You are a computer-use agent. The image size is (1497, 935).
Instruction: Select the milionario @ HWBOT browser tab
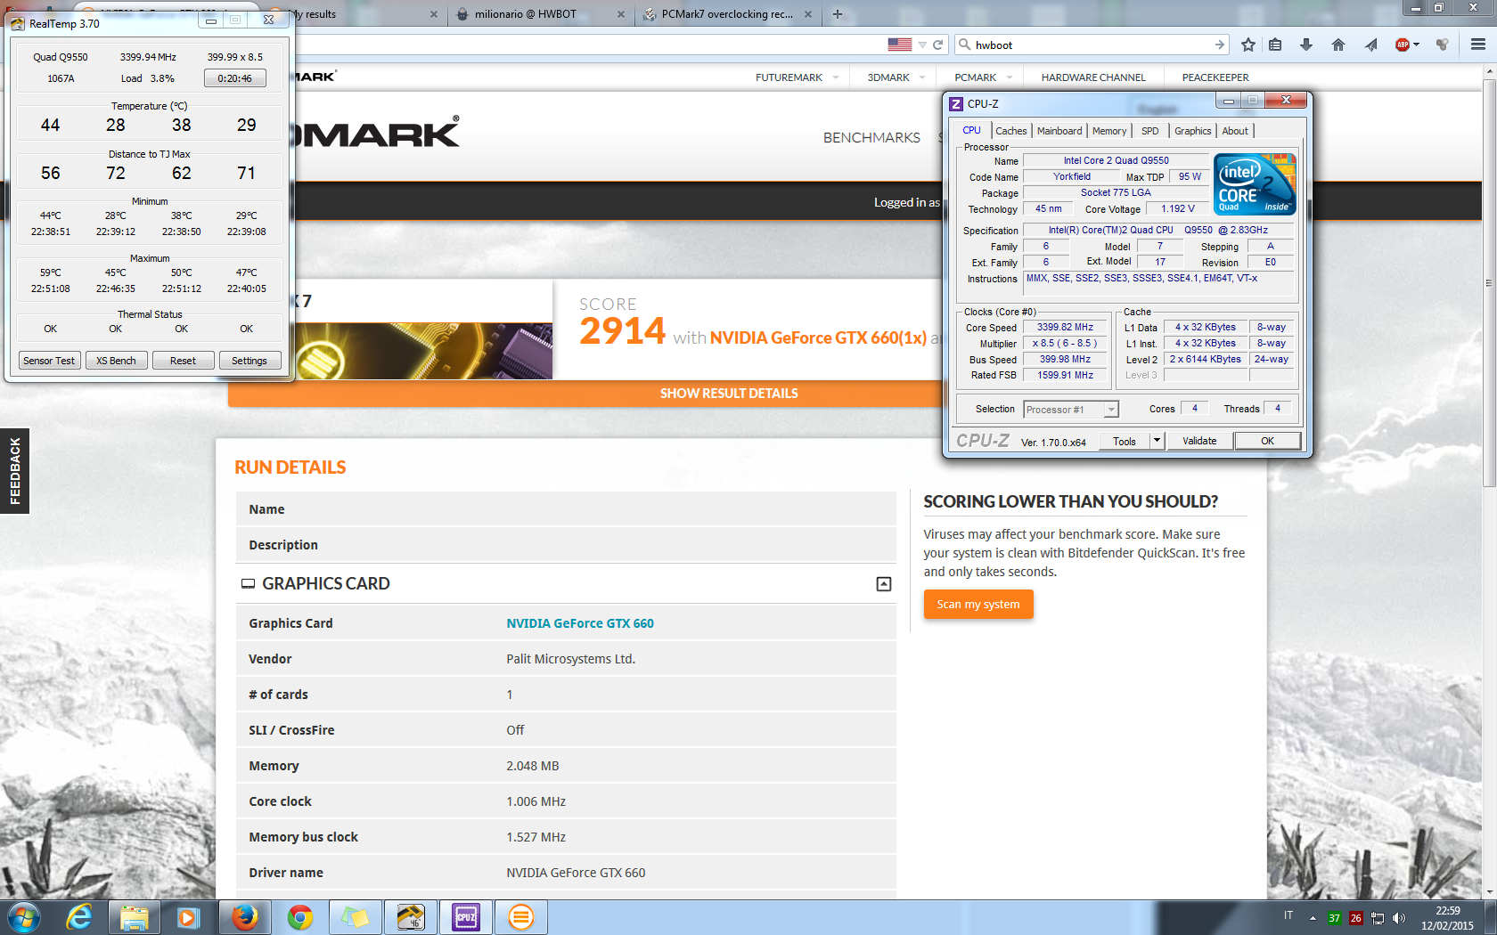pos(542,14)
